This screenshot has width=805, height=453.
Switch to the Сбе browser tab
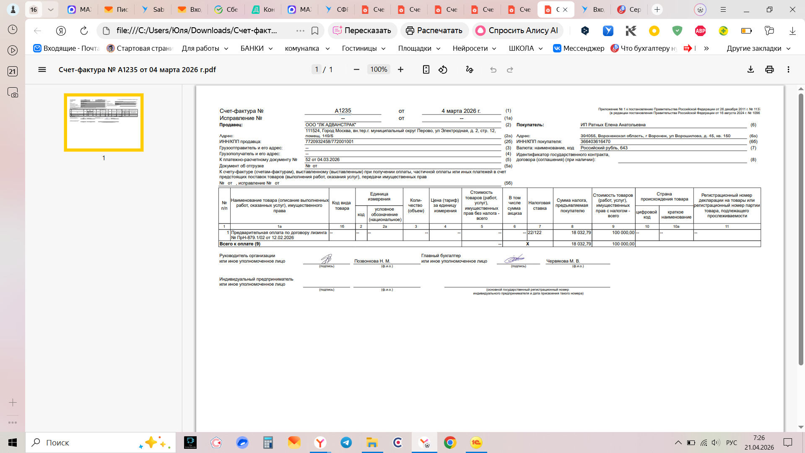coord(226,9)
